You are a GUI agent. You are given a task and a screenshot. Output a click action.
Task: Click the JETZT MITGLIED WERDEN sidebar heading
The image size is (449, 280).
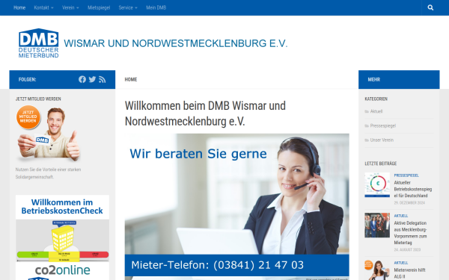pyautogui.click(x=38, y=99)
